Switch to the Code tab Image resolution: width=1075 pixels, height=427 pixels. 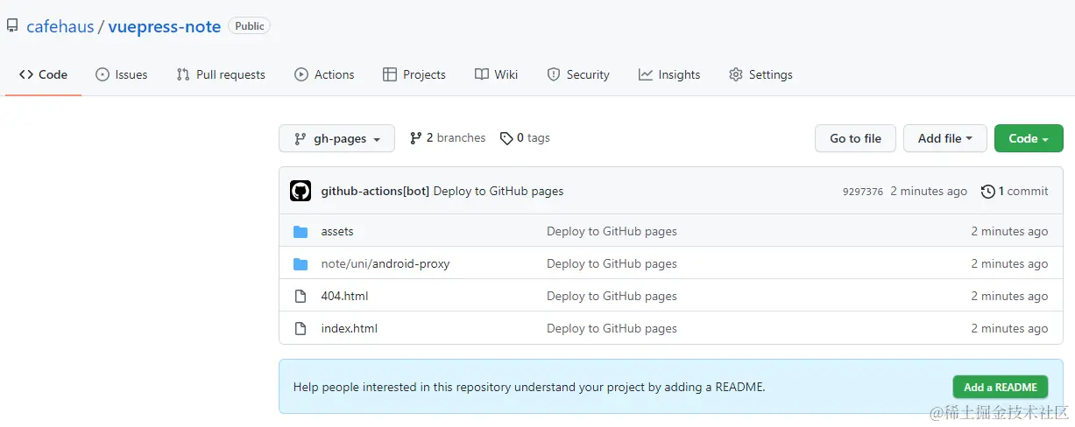pos(43,74)
